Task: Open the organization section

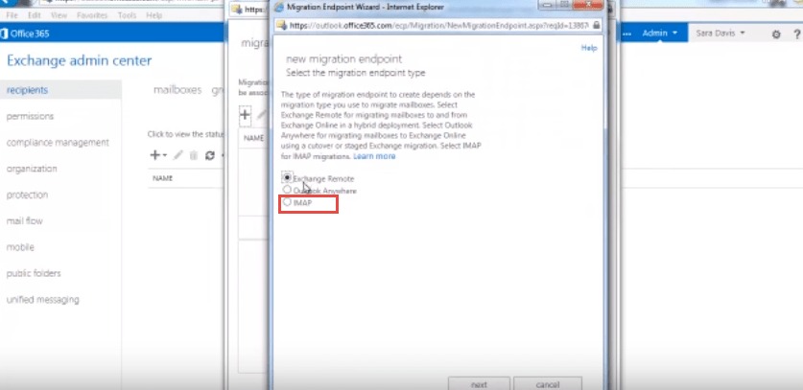Action: [32, 169]
